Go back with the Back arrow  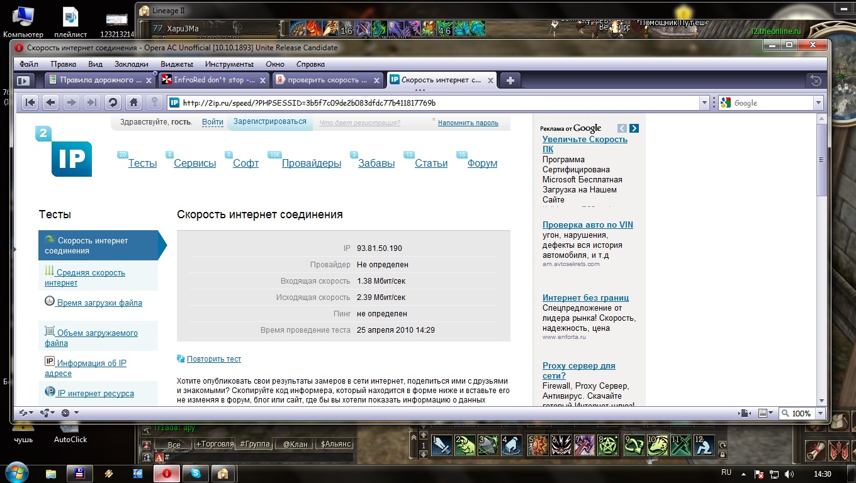coord(50,103)
